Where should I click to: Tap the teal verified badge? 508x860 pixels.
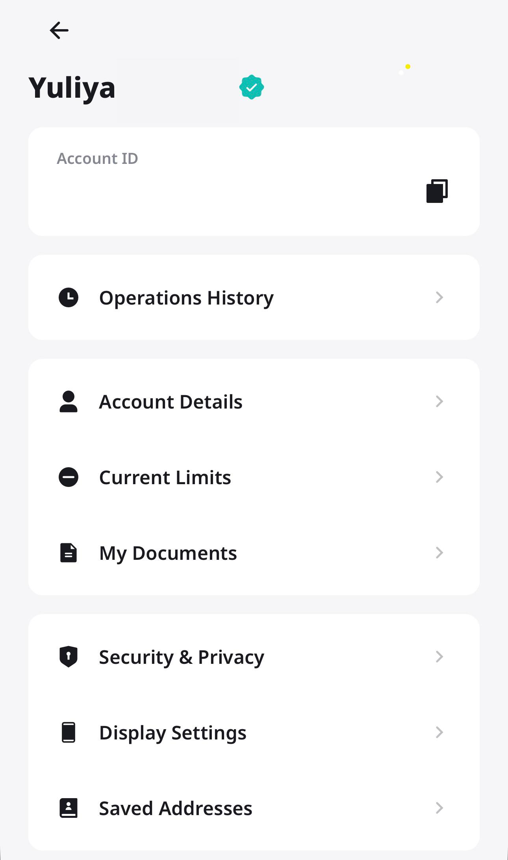252,87
